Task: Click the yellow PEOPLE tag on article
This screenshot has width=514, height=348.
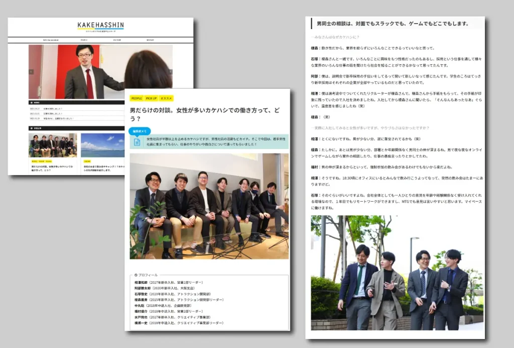Action: tap(136, 98)
